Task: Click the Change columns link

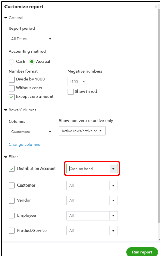Action: [x=24, y=145]
